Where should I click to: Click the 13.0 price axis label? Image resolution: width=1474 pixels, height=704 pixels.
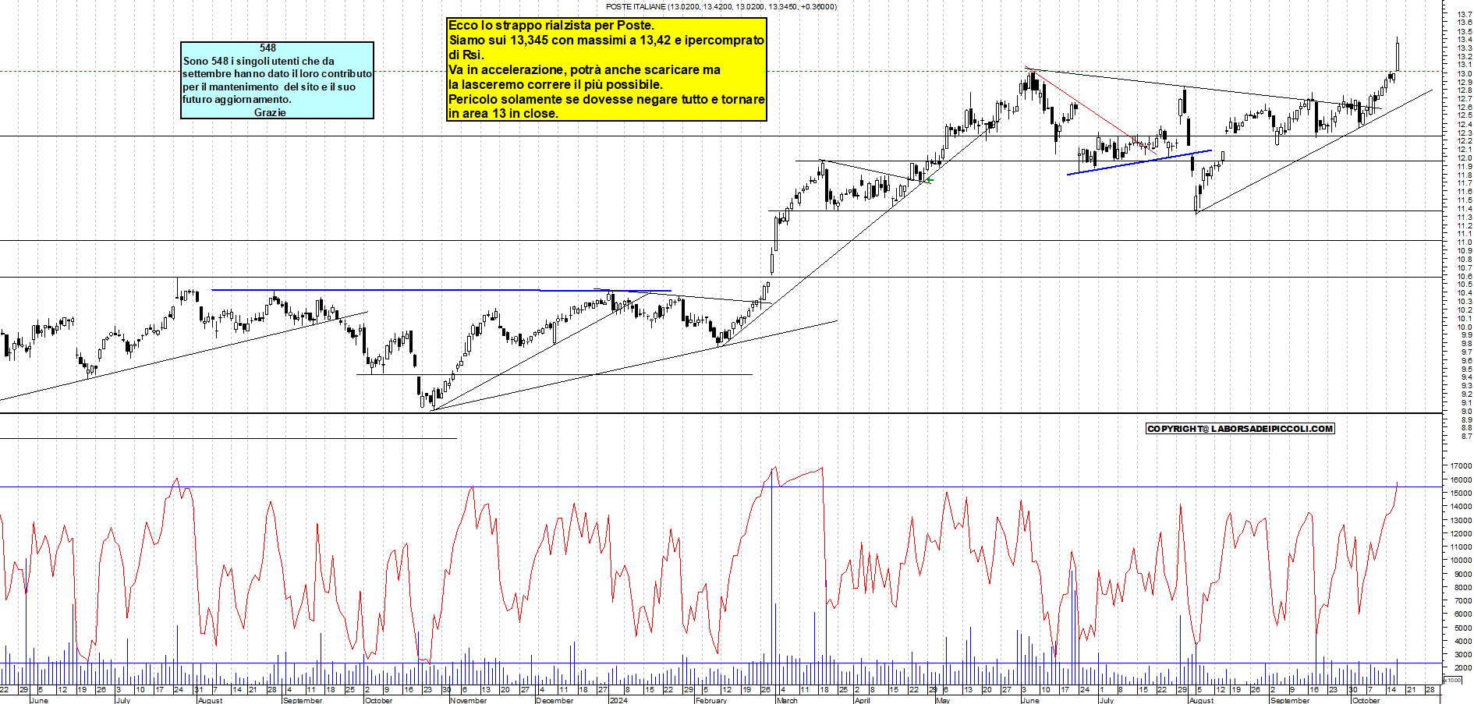coord(1464,73)
